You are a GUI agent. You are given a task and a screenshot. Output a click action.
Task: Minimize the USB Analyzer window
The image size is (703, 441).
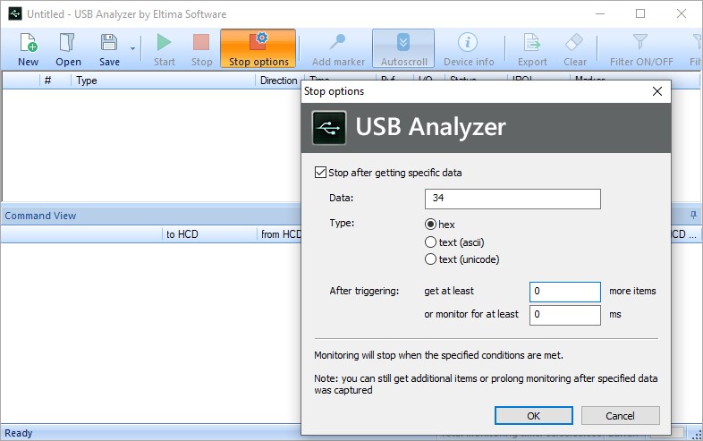click(600, 14)
